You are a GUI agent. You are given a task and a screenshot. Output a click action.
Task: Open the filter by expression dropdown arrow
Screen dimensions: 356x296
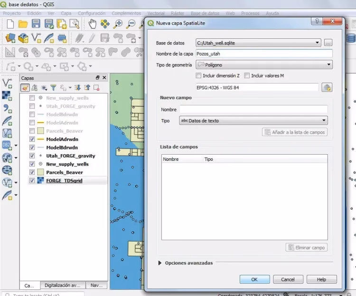pos(70,88)
